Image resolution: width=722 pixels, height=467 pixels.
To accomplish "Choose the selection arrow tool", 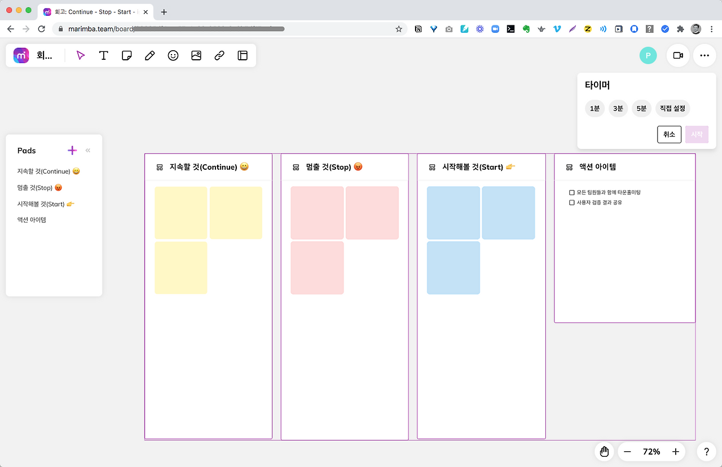I will click(81, 55).
